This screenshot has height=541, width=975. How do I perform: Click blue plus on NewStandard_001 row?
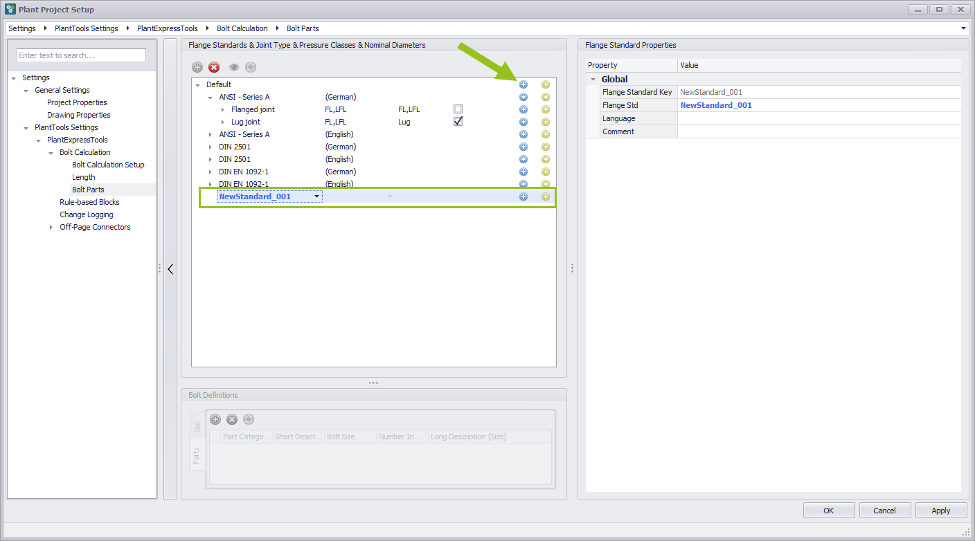point(524,196)
